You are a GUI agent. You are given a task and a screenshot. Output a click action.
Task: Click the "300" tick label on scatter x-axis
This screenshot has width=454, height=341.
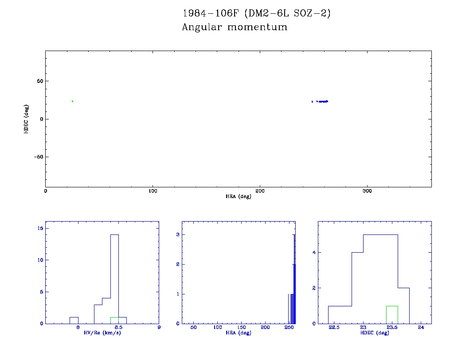[x=367, y=191]
